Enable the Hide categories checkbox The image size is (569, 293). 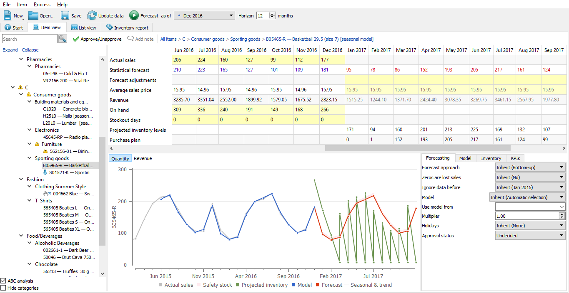pyautogui.click(x=3, y=288)
